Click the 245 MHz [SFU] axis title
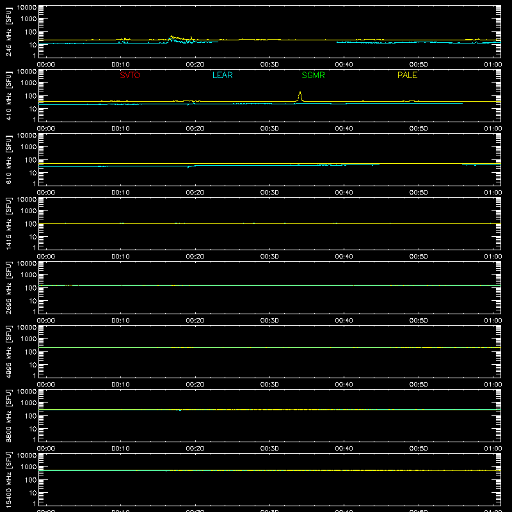Viewport: 512px width, 512px height. coord(8,31)
